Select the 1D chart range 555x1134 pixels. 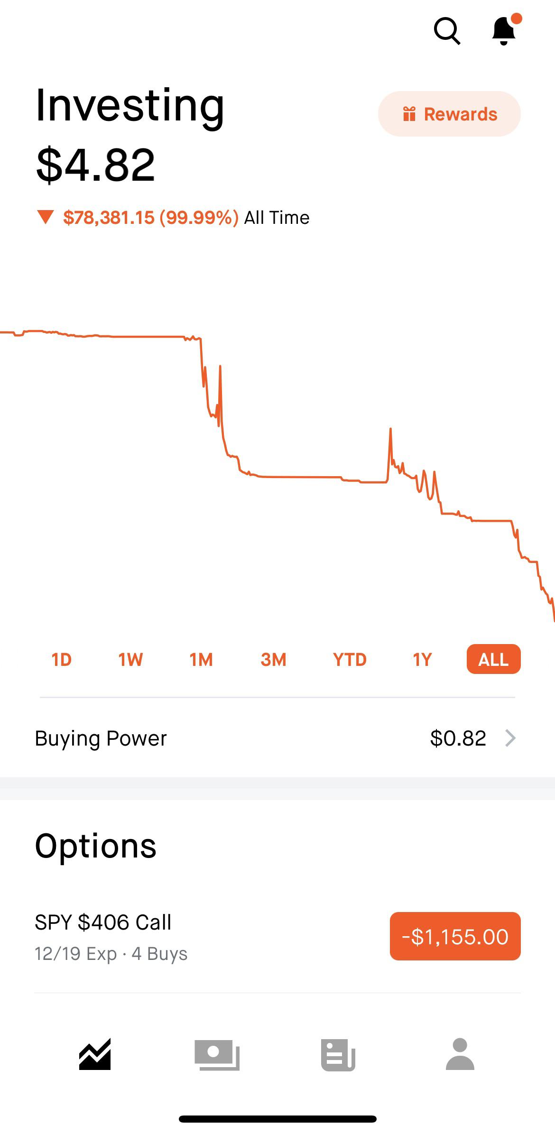(x=61, y=659)
